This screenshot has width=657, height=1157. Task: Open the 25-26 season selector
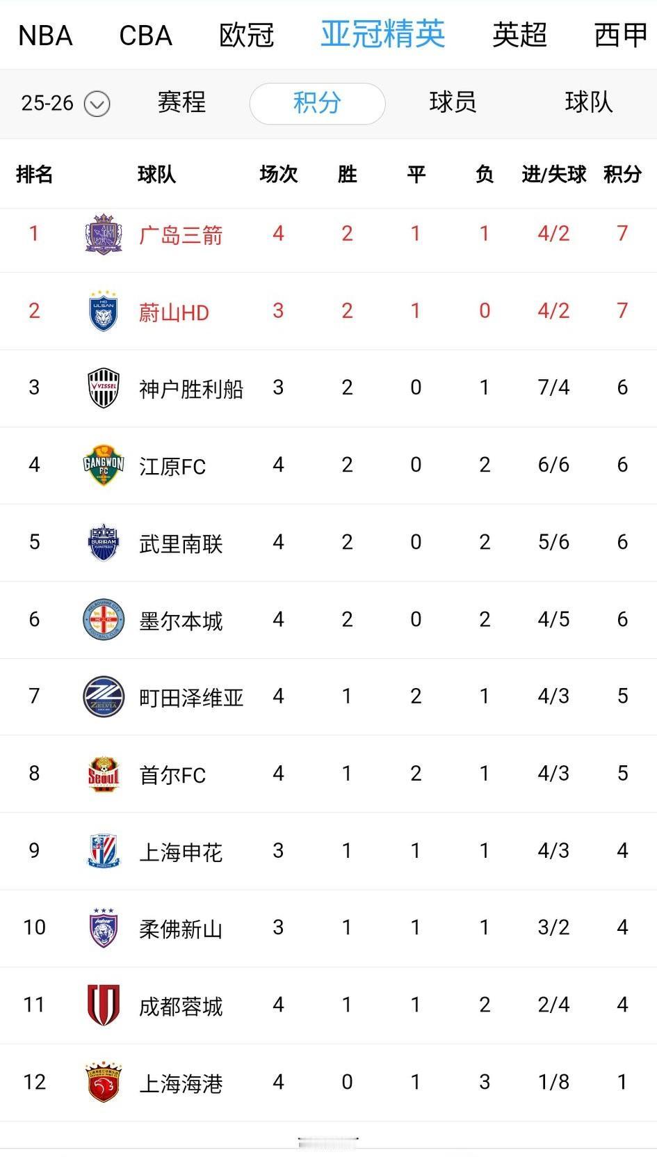tap(65, 104)
